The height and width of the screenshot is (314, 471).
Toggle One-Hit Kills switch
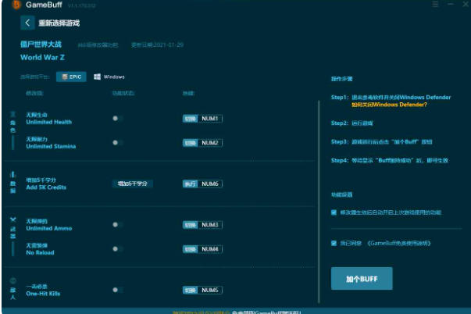pyautogui.click(x=117, y=290)
